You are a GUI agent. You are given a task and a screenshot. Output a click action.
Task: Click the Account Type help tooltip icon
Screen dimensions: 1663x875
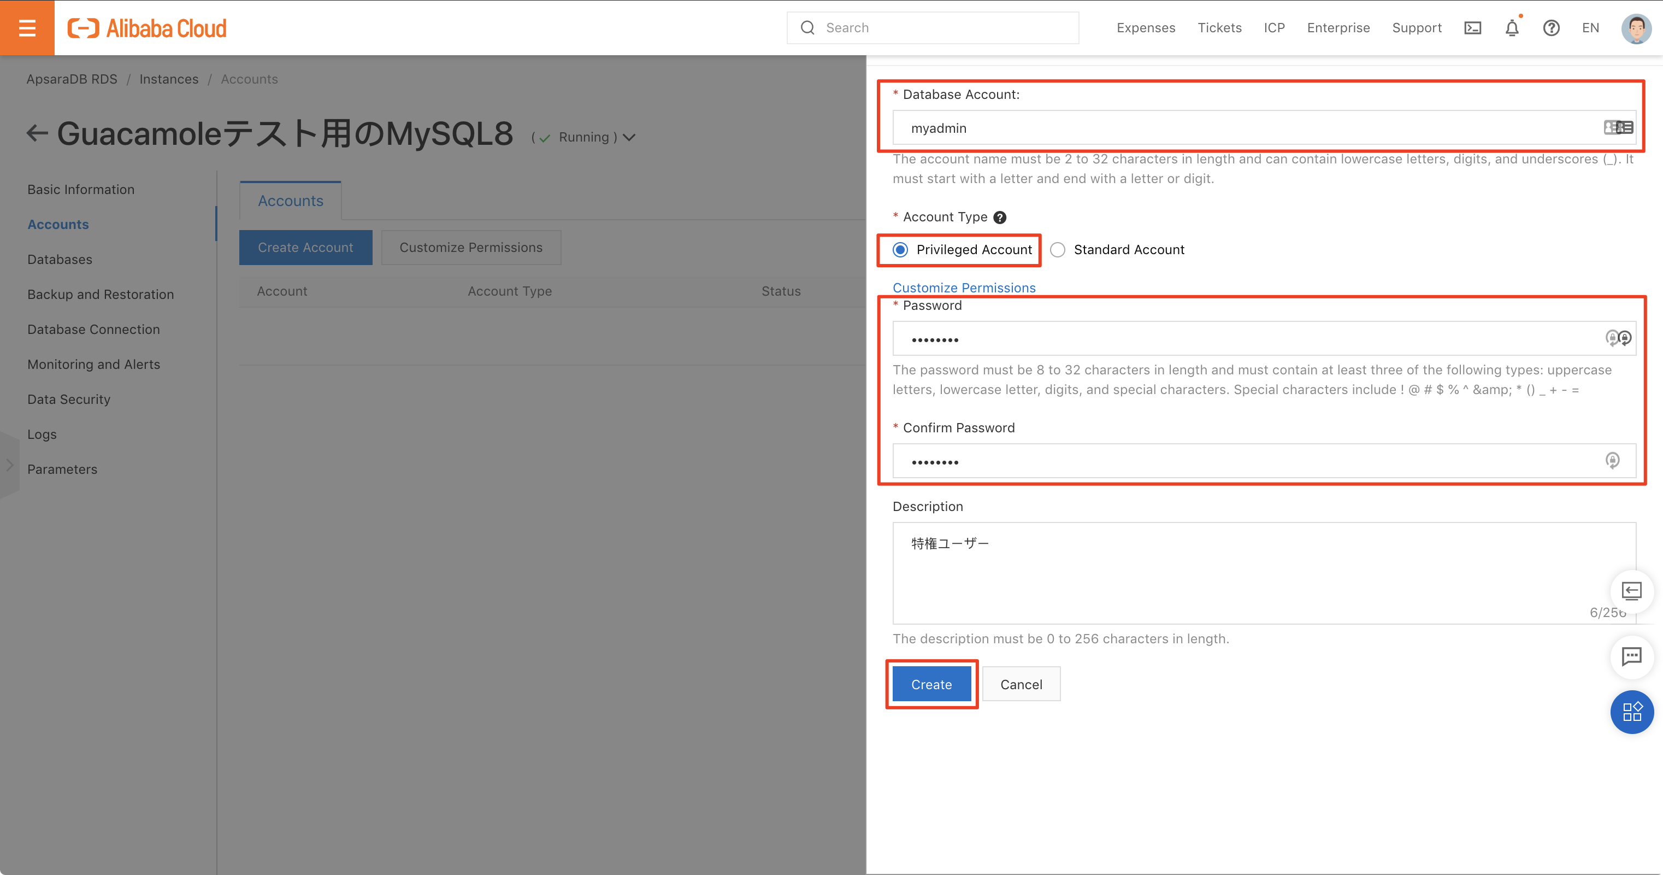click(x=999, y=218)
